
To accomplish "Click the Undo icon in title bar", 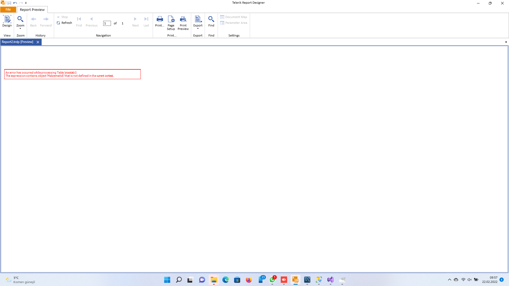I will point(15,3).
